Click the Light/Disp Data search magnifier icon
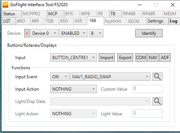180x133 pixels. 157,101
